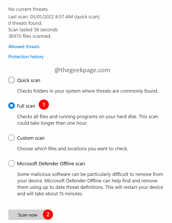Choose the Full scan radio option
Image resolution: width=172 pixels, height=223 pixels.
click(x=11, y=106)
